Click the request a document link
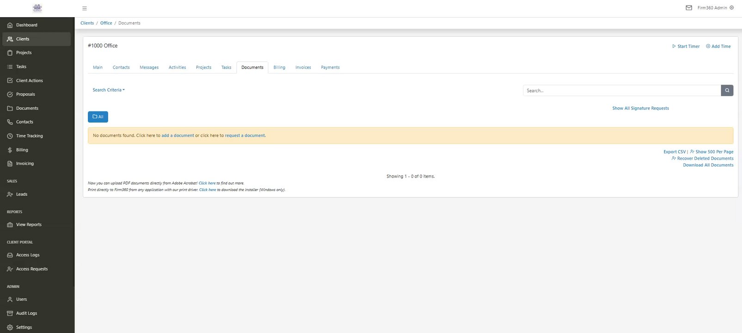The height and width of the screenshot is (333, 742). (245, 136)
